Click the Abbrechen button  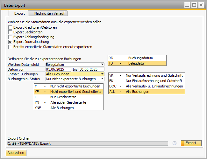pyautogui.click(x=16, y=153)
